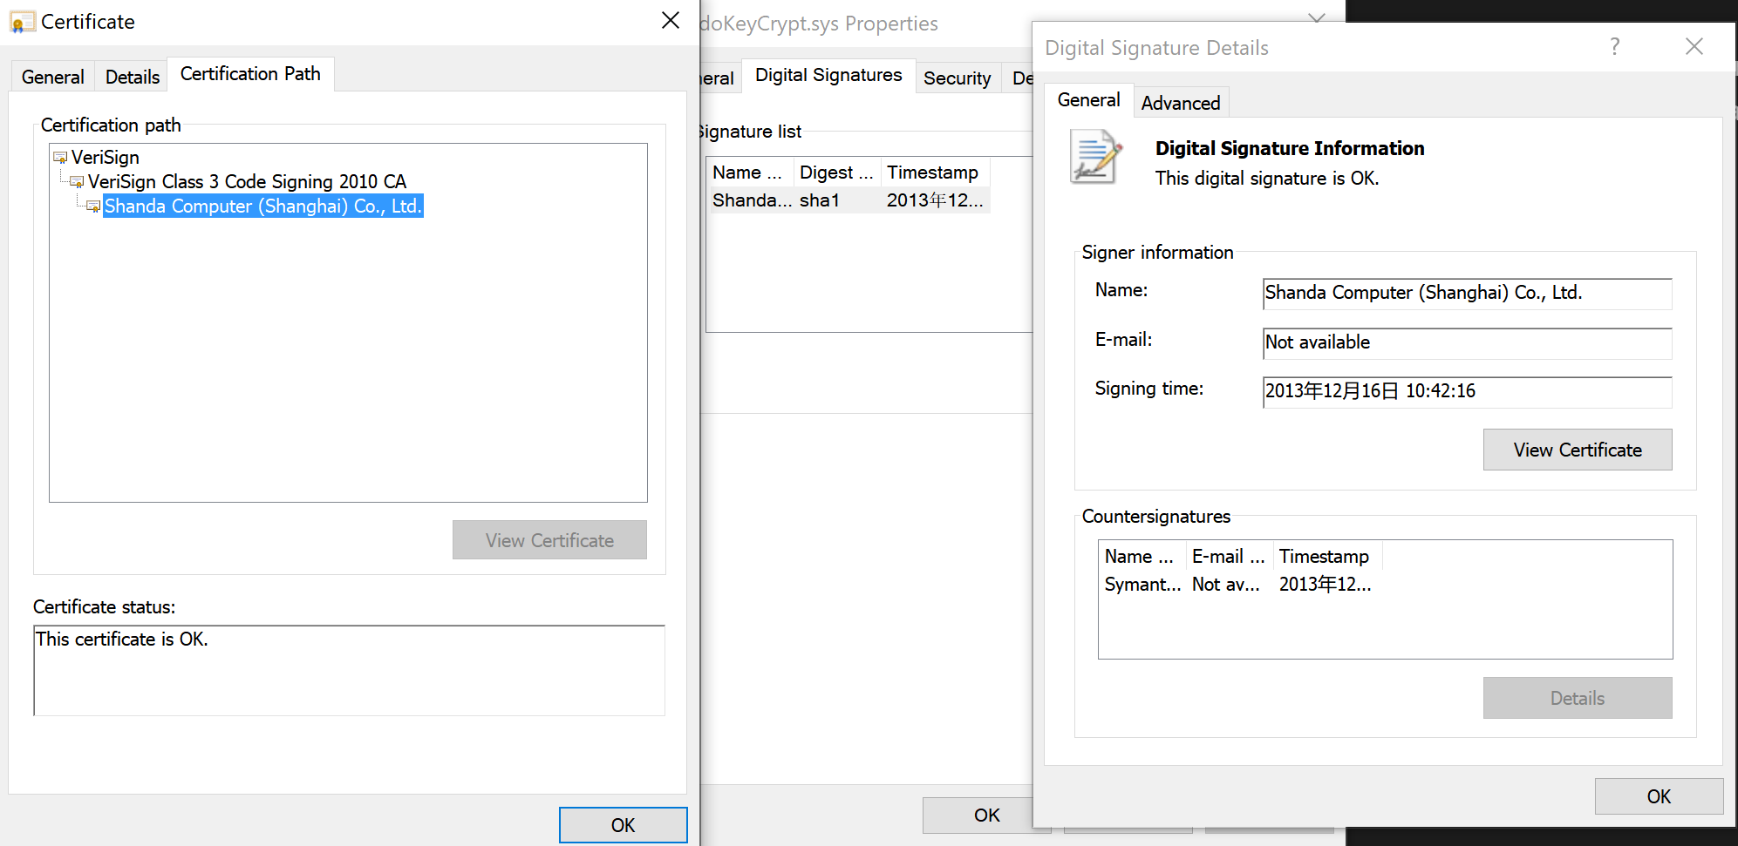The height and width of the screenshot is (846, 1738).
Task: Select the Symant... countersignature row
Action: point(1240,585)
